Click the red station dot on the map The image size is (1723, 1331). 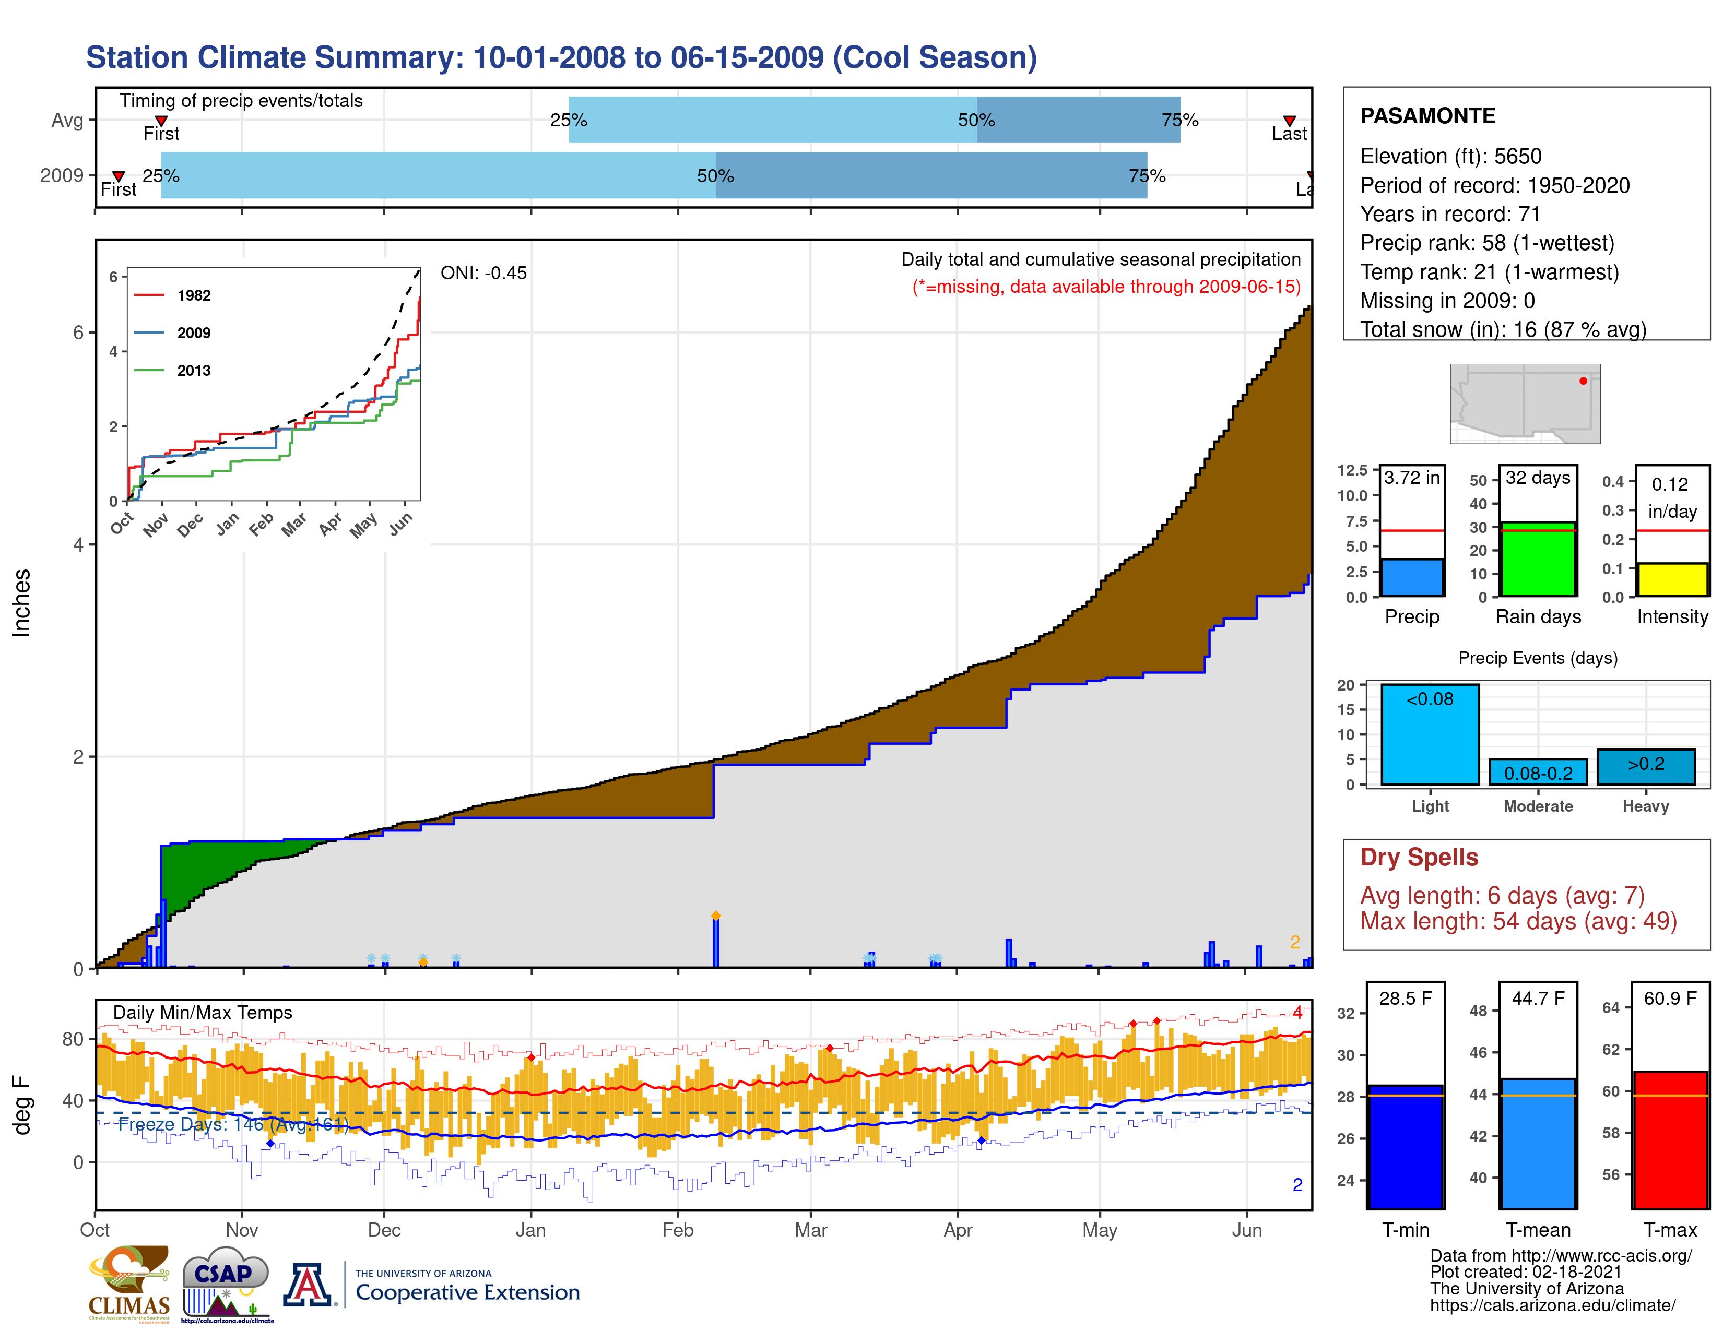point(1583,381)
